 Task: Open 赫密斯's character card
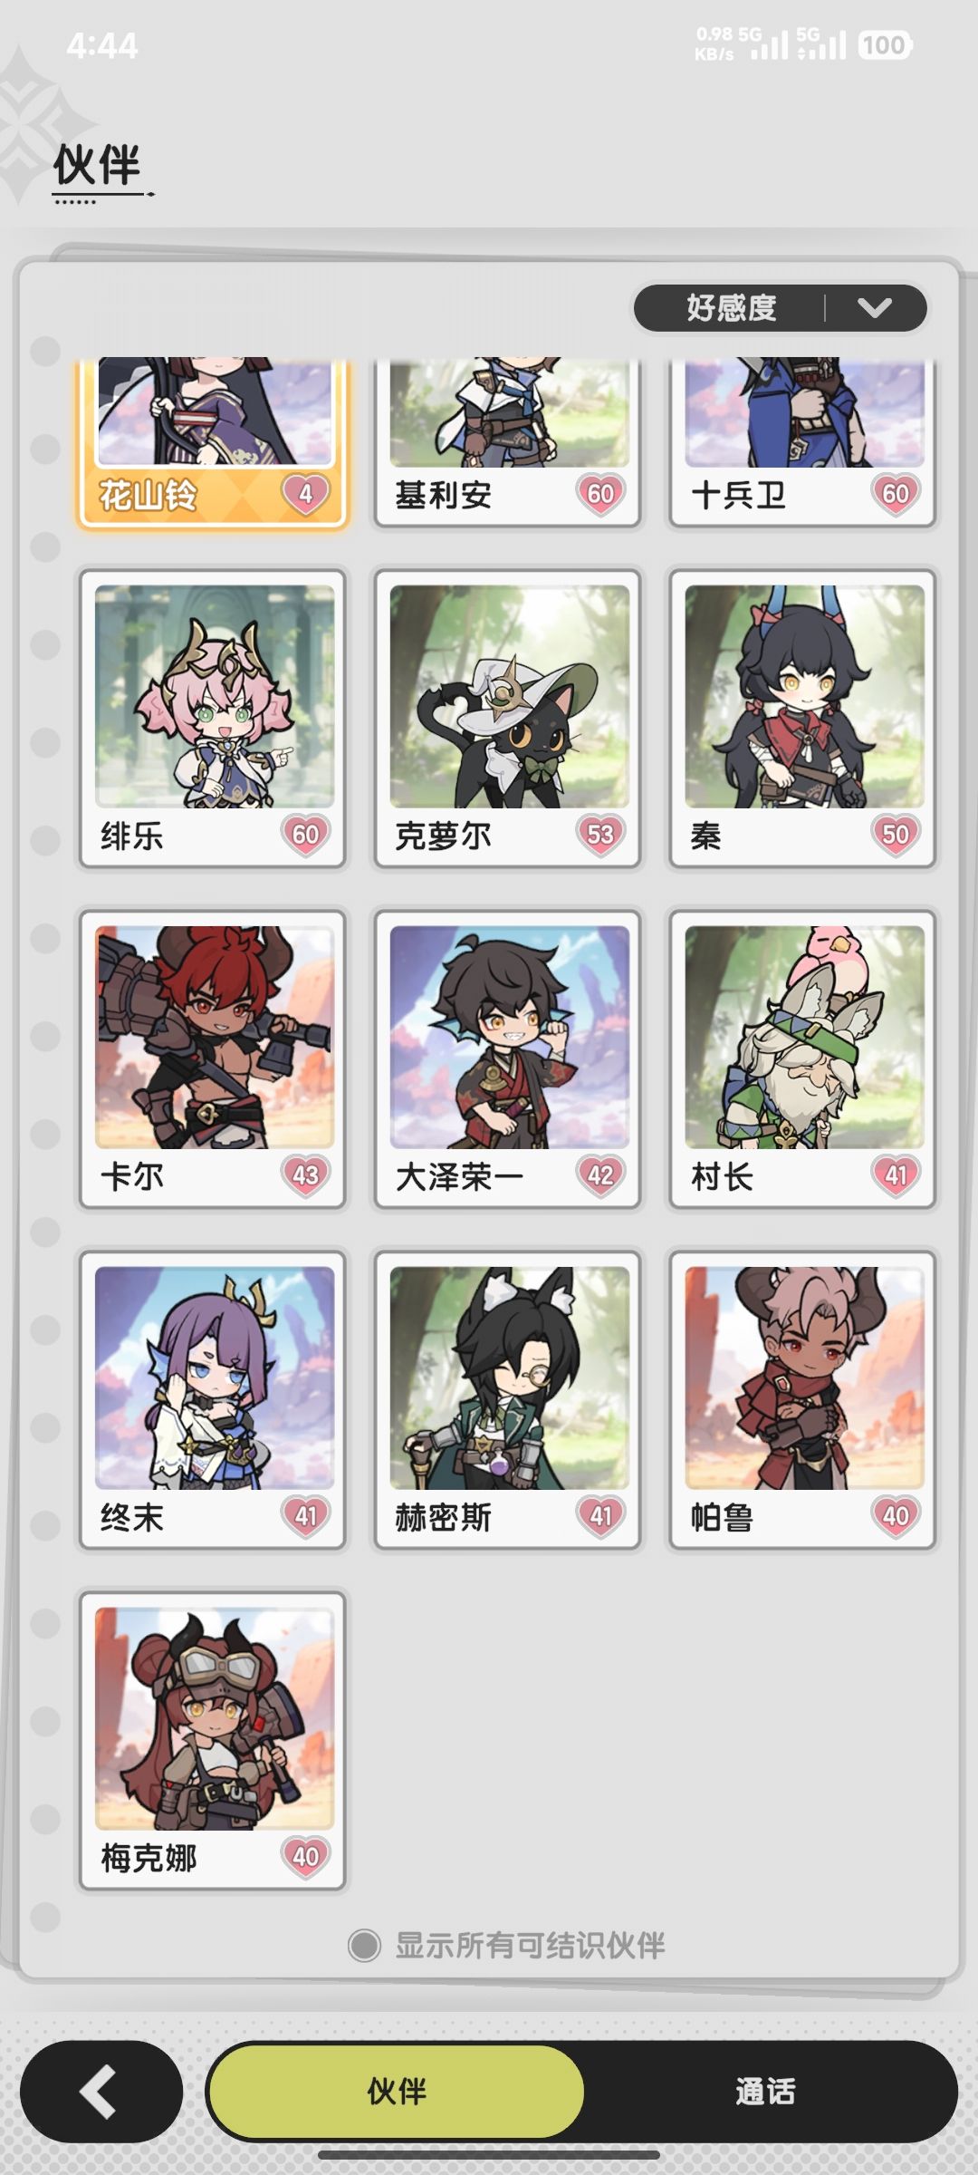point(508,1400)
